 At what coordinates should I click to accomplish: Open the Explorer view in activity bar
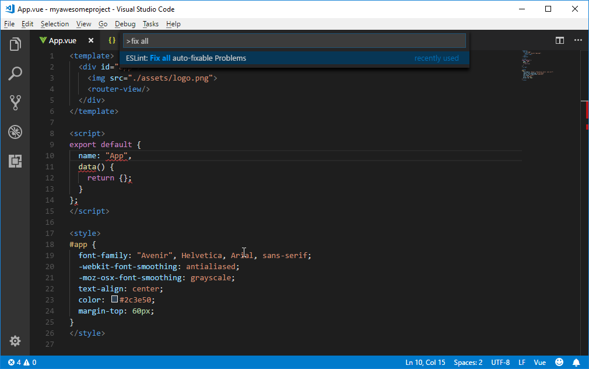tap(15, 44)
